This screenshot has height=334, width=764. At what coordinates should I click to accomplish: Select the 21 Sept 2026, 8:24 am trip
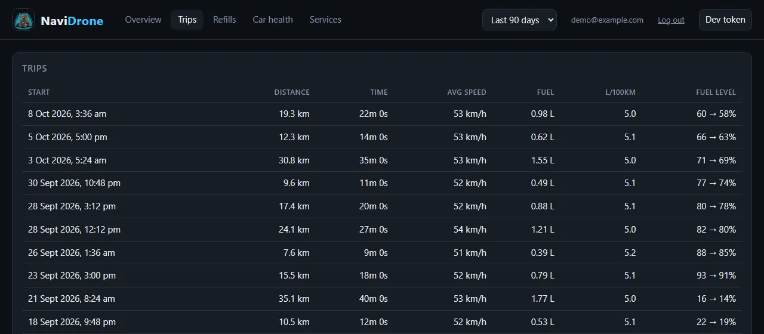pos(382,299)
